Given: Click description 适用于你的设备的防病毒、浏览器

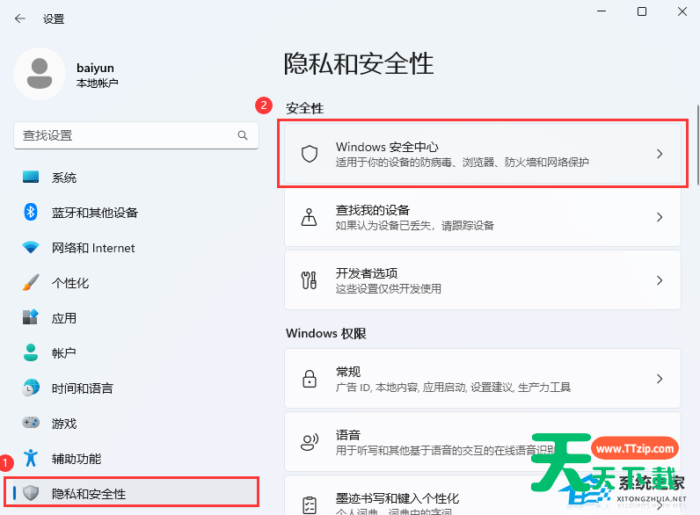Looking at the screenshot, I should pos(463,162).
